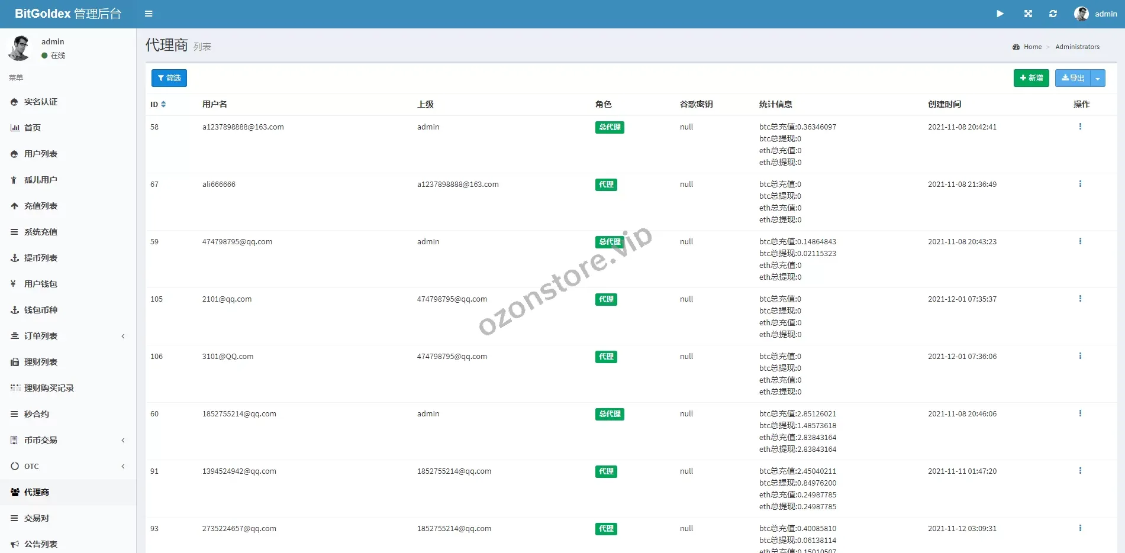
Task: Select the 实名认证 sidebar icon
Action: (x=13, y=102)
